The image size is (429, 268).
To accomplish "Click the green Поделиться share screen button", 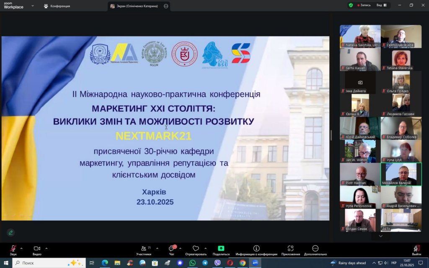I will (x=221, y=249).
